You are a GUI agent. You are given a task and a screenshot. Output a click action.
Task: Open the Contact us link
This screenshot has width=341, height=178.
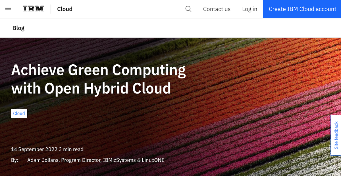coord(217,9)
